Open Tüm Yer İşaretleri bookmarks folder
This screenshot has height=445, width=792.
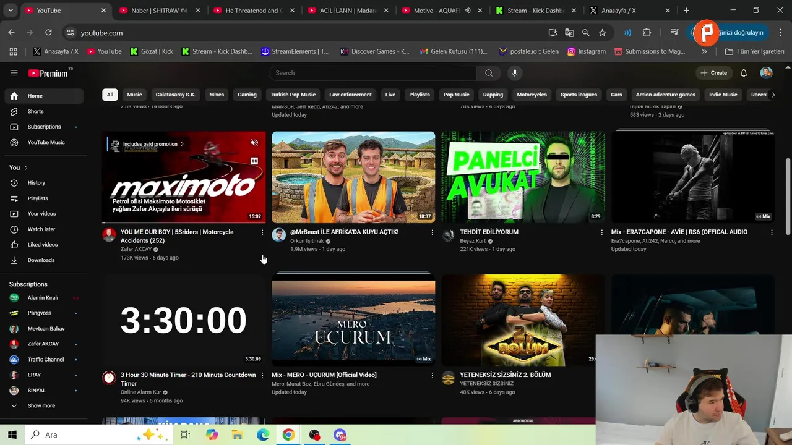[754, 51]
